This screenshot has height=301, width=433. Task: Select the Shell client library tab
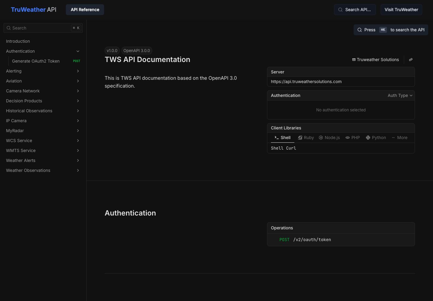click(283, 138)
